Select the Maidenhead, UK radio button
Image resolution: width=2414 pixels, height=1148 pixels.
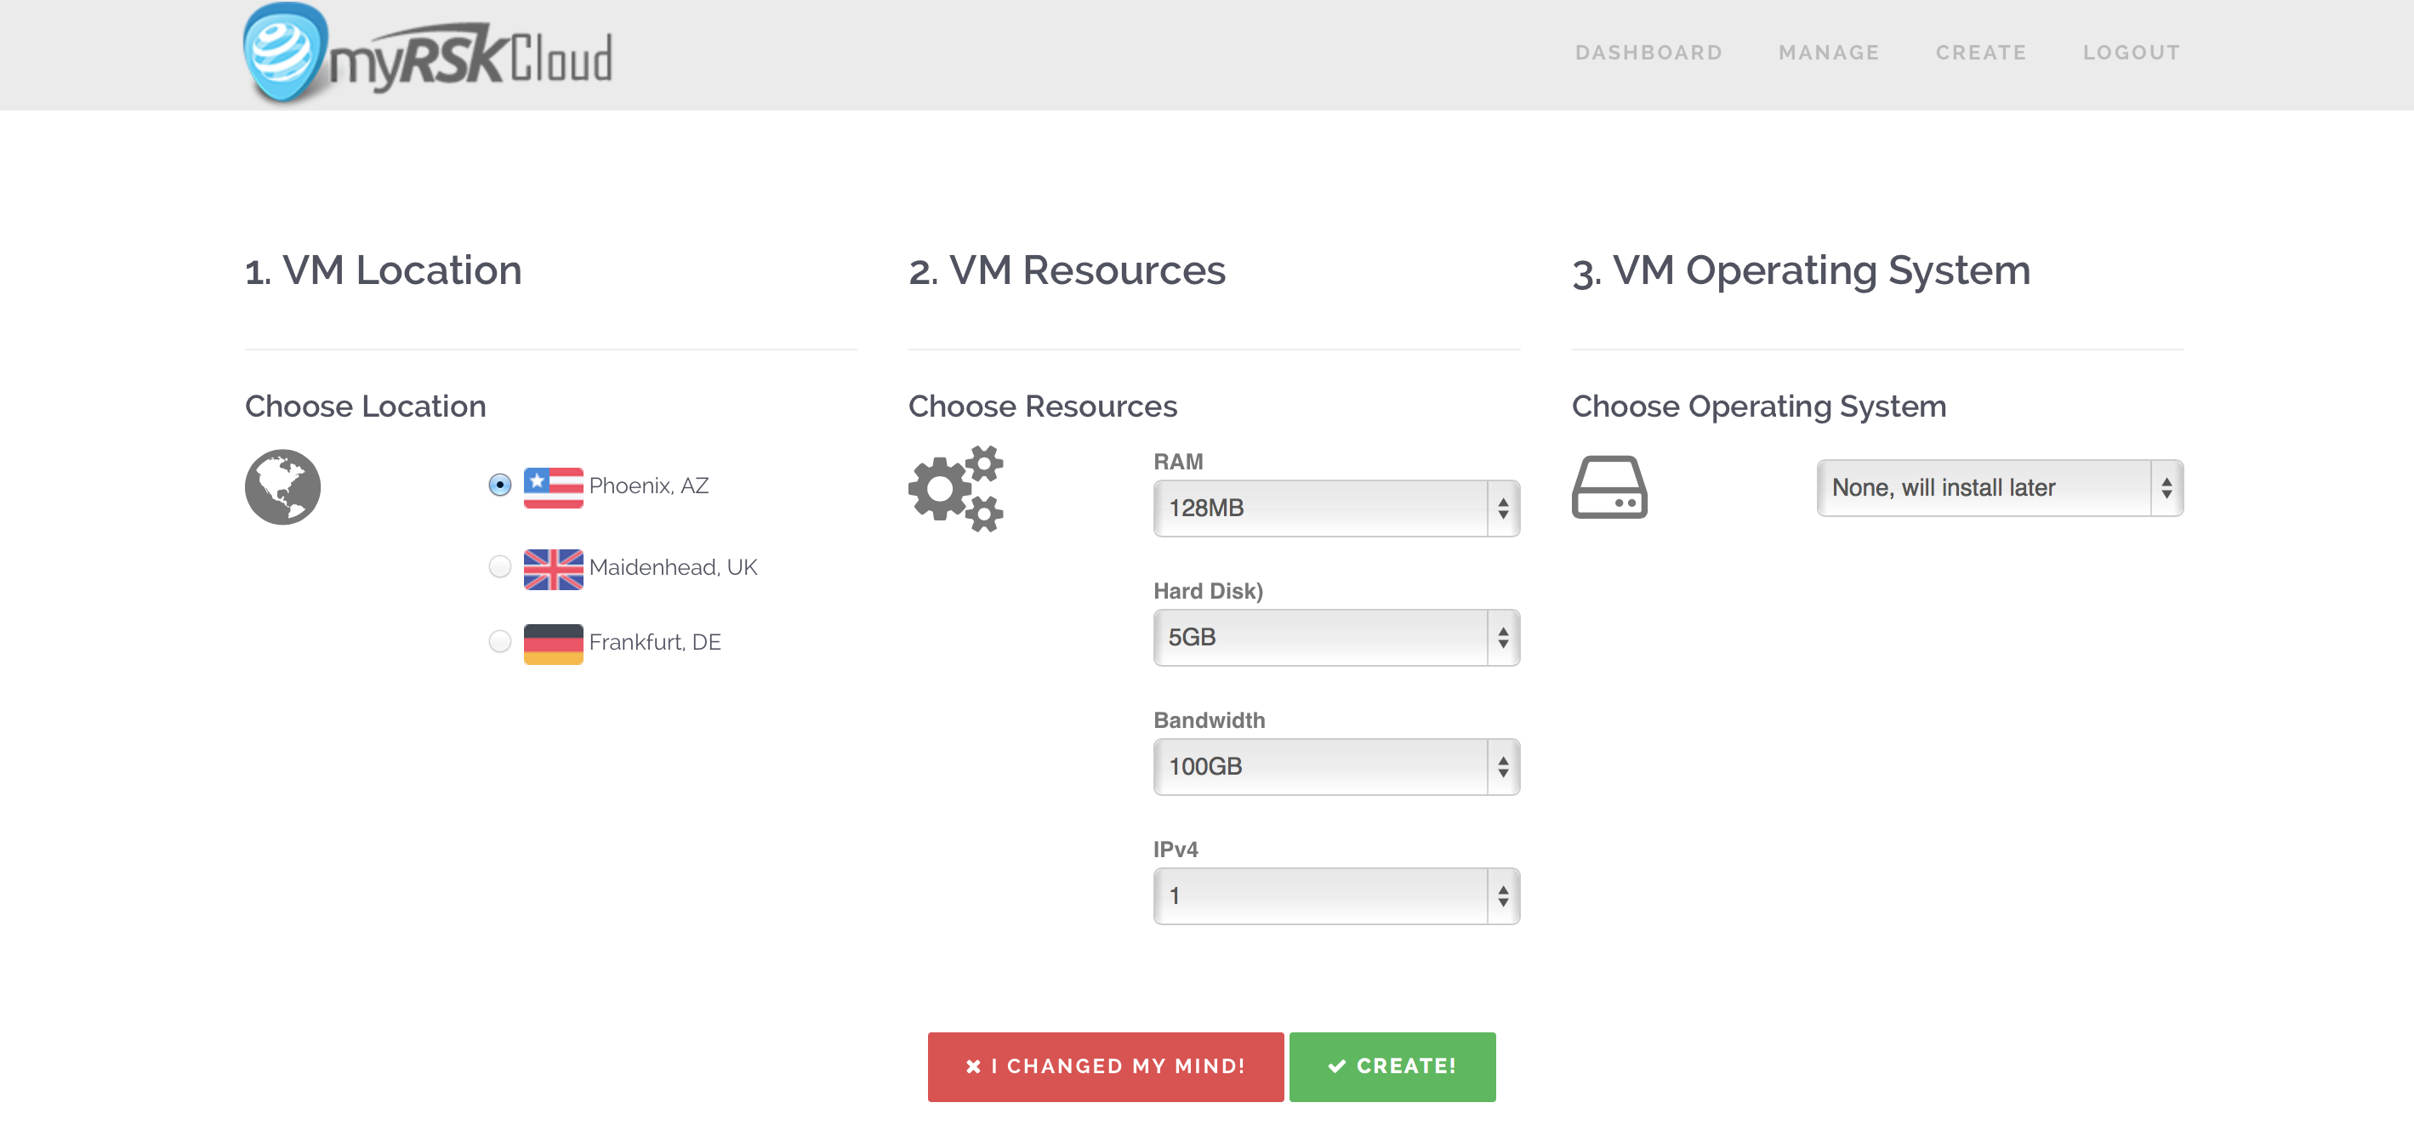499,566
